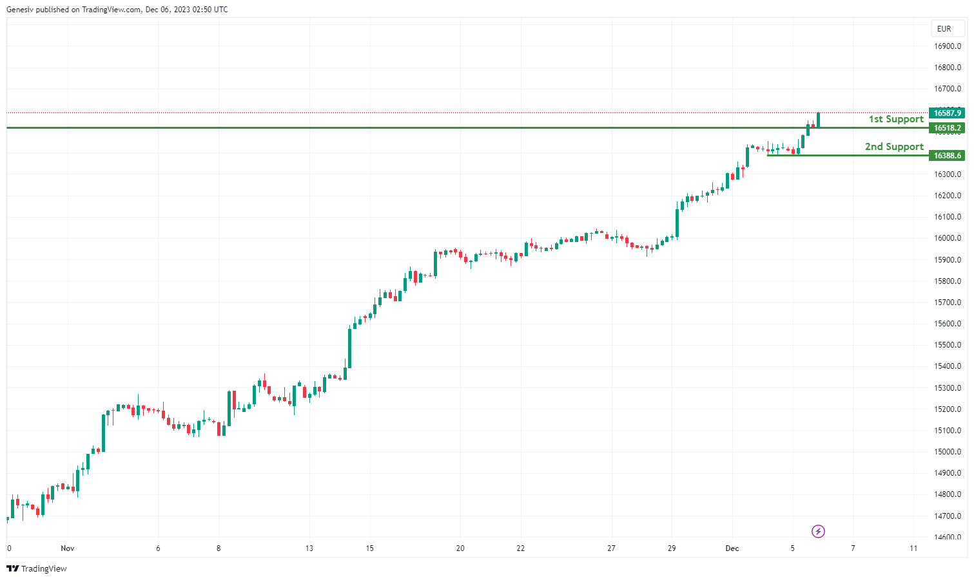
Task: Click the purple lightning bolt event icon
Action: [818, 531]
